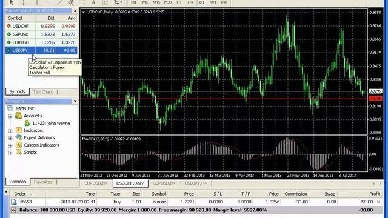Close the Terminal panel at bottom
This screenshot has height=218, width=388.
(6, 191)
